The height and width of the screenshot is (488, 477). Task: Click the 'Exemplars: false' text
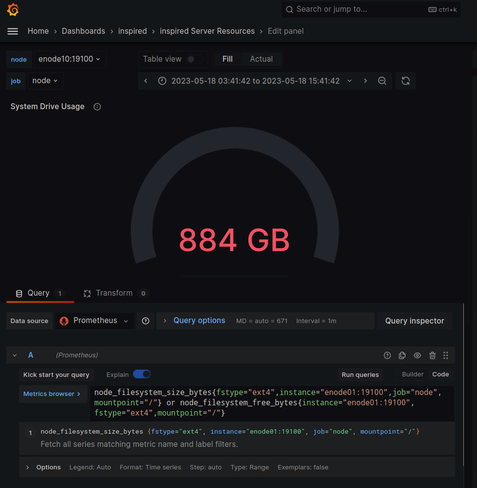(x=303, y=467)
